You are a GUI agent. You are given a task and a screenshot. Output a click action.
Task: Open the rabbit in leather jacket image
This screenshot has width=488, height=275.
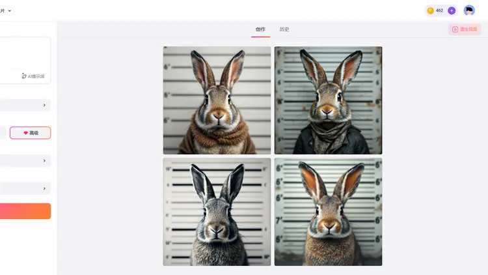click(x=329, y=100)
